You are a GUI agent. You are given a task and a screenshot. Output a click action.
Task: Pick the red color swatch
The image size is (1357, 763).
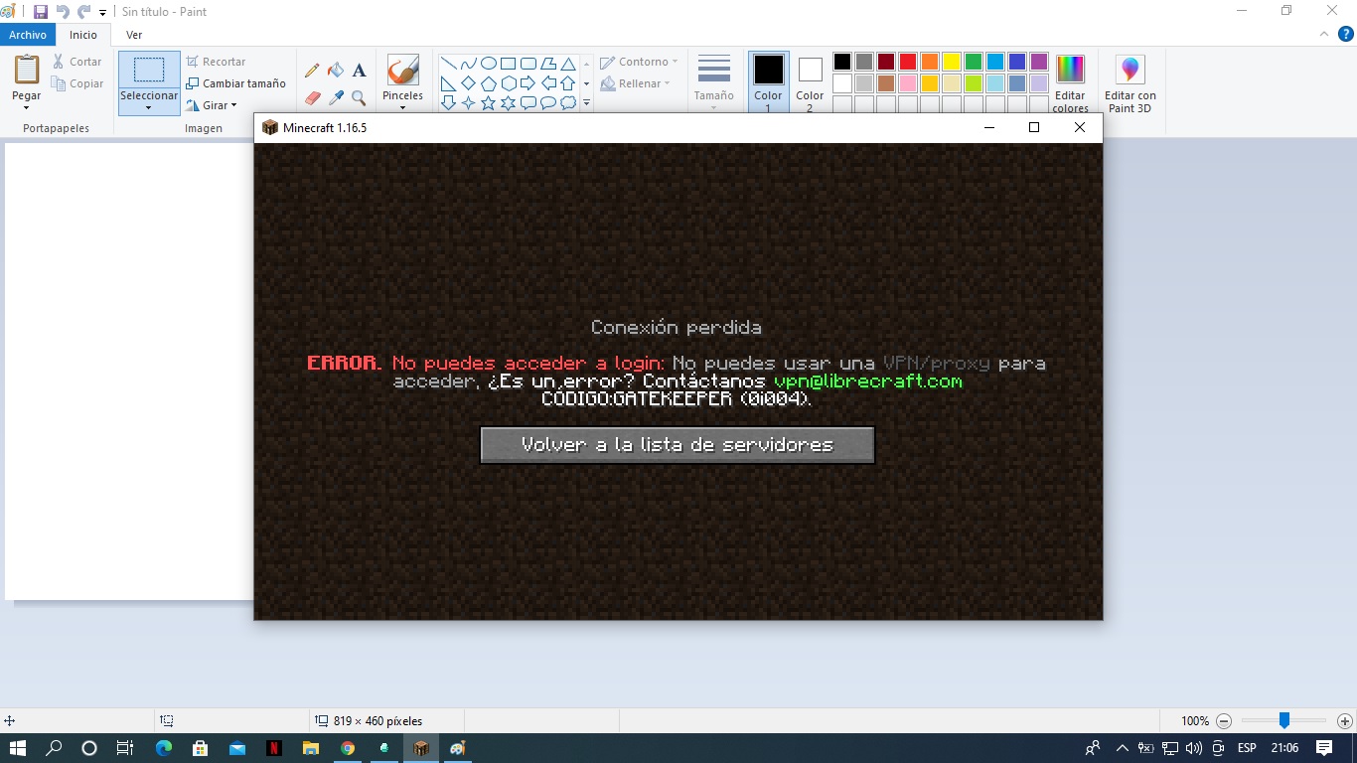click(x=908, y=62)
